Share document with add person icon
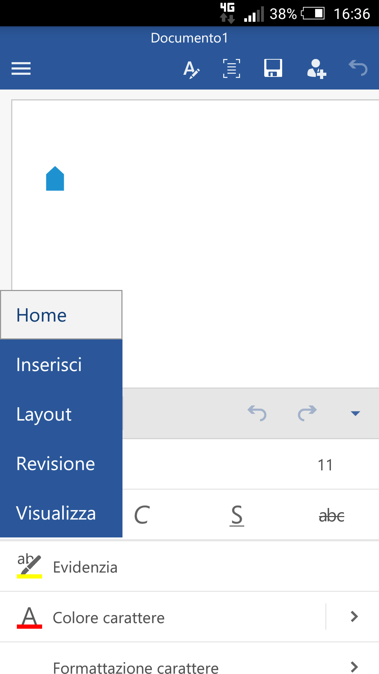The image size is (379, 674). point(317,69)
